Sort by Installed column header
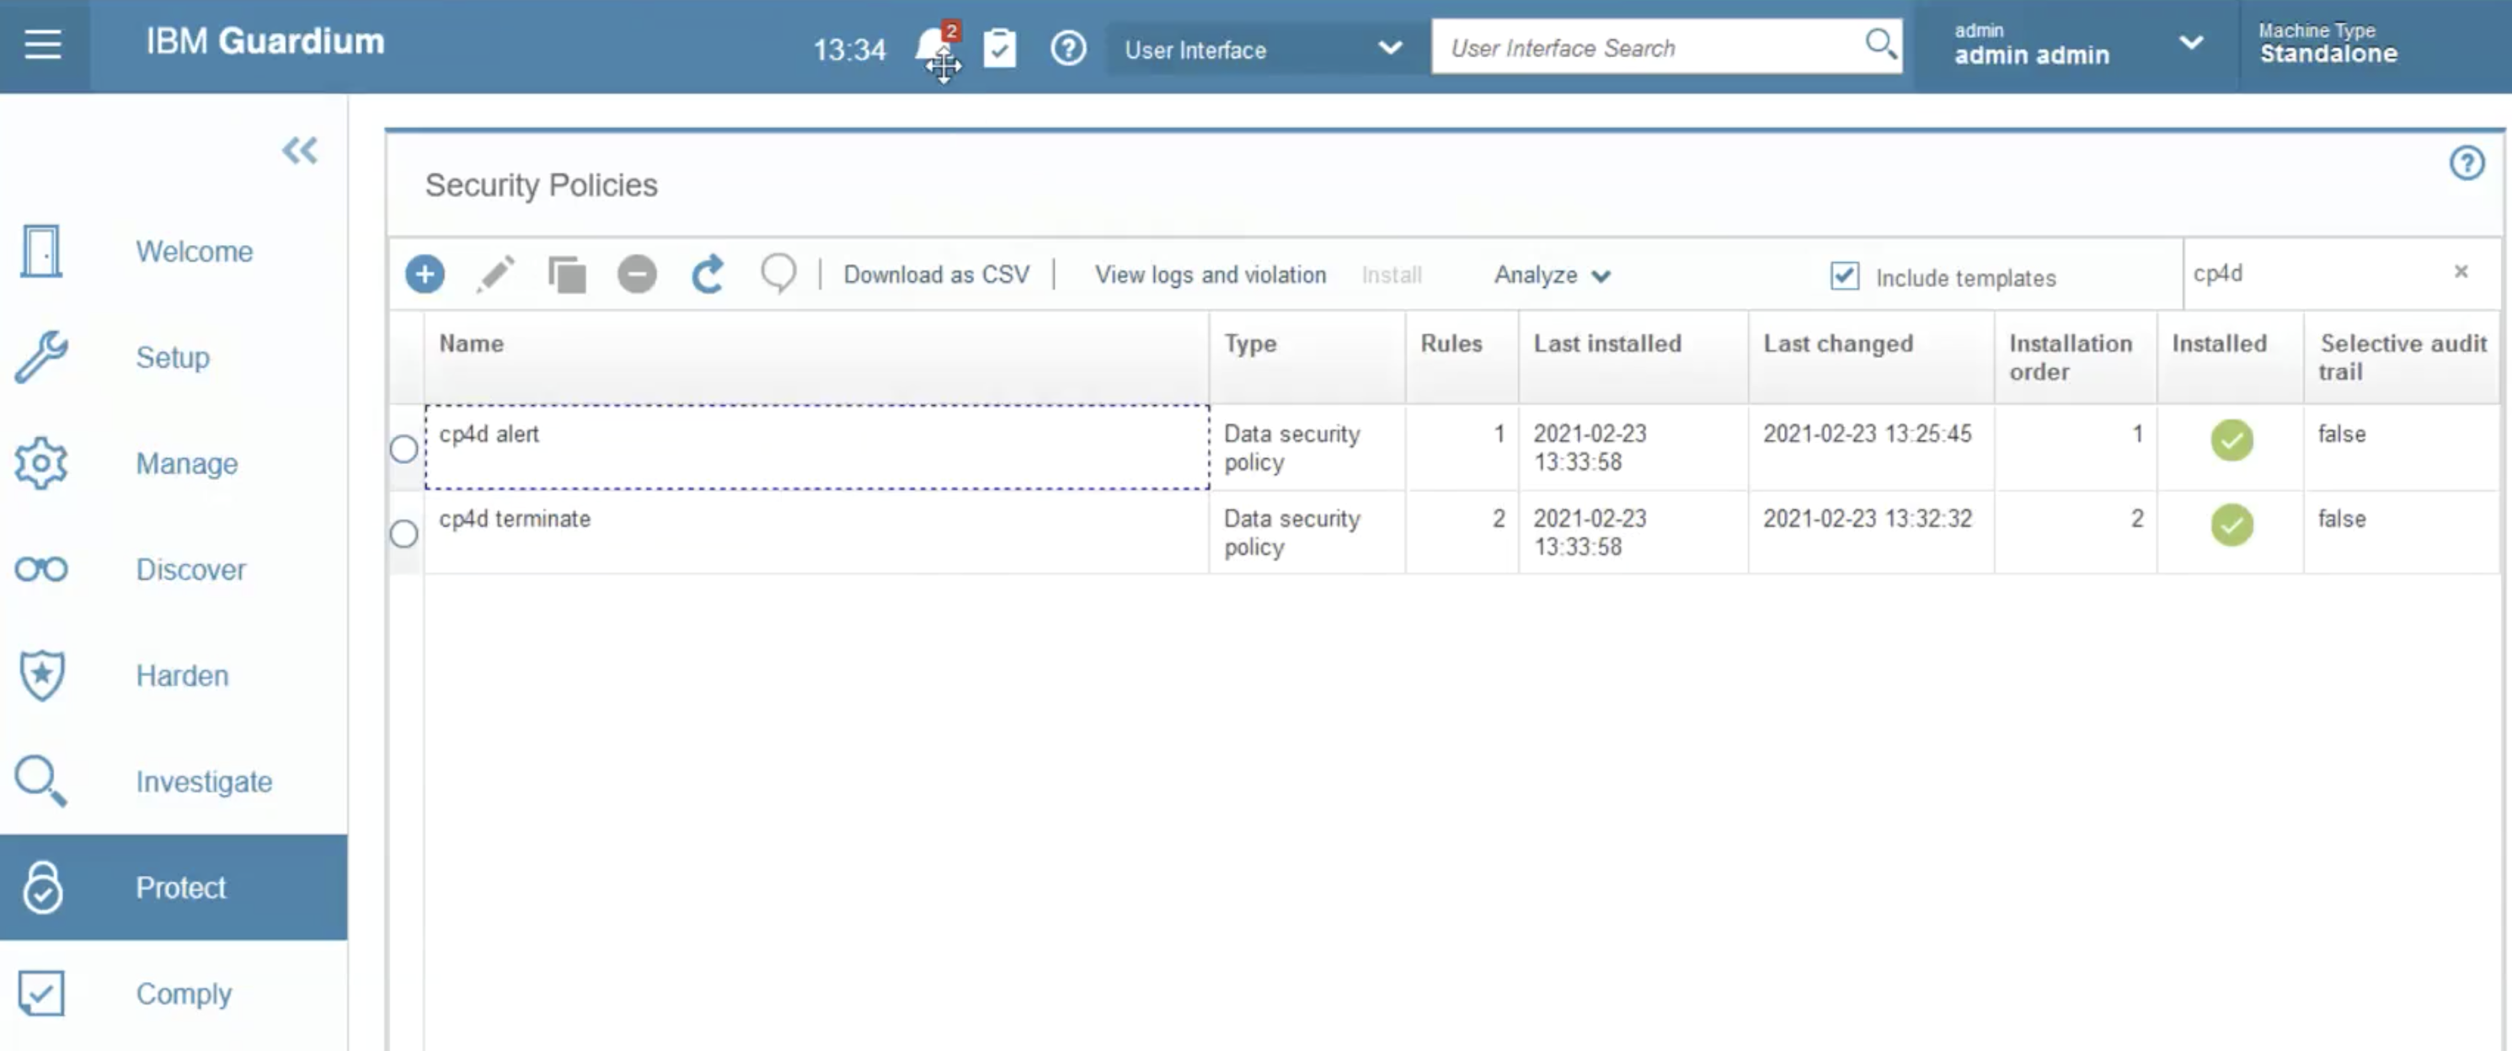Image resolution: width=2512 pixels, height=1051 pixels. (2219, 344)
